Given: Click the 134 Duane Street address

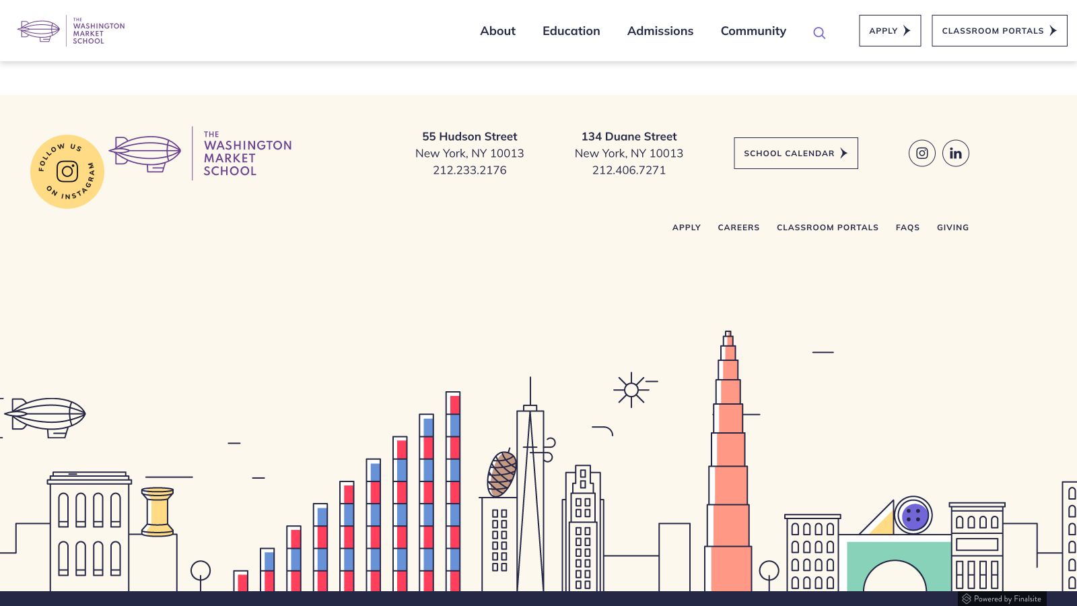Looking at the screenshot, I should tap(629, 145).
